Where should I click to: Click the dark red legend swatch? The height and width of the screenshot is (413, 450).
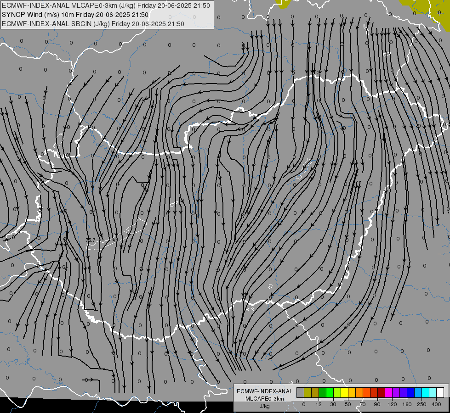point(382,392)
